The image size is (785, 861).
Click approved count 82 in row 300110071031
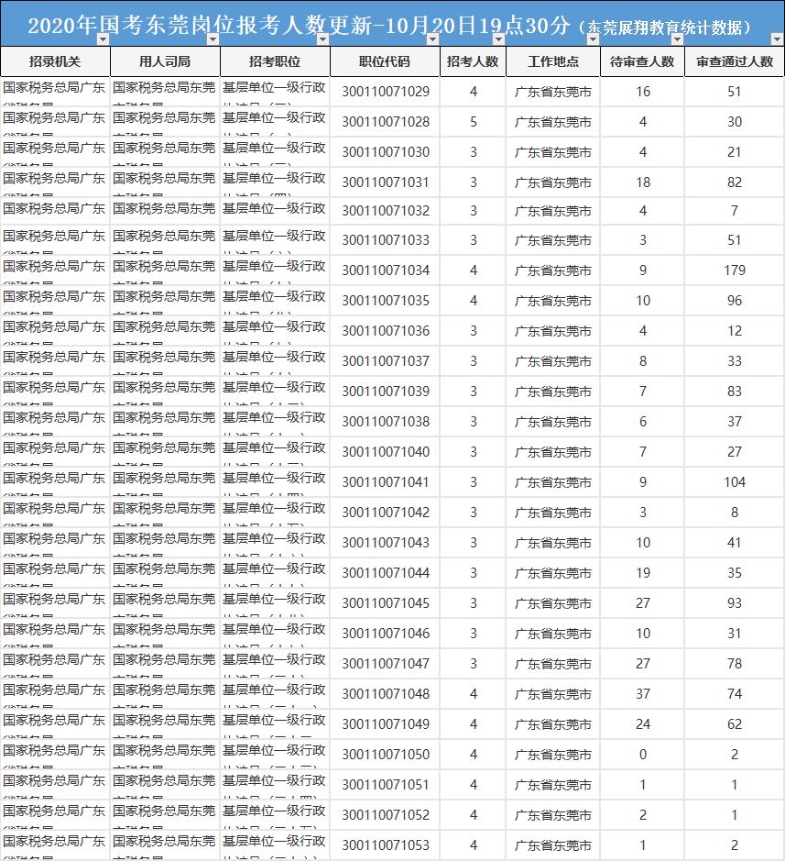click(735, 182)
